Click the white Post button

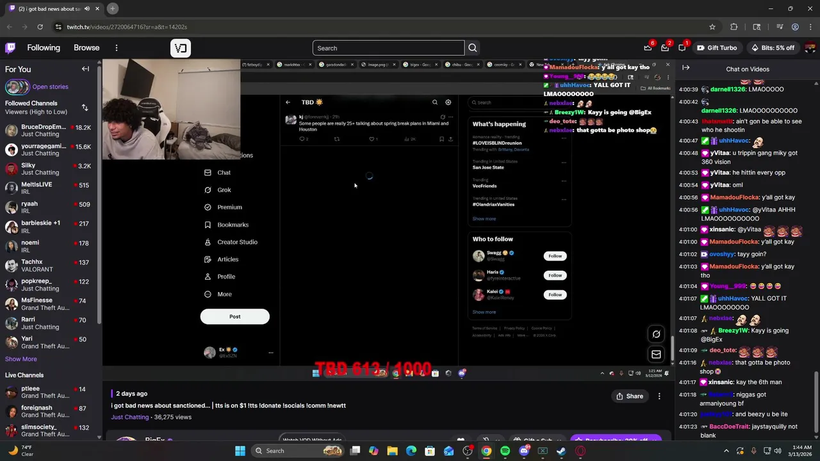pos(235,316)
